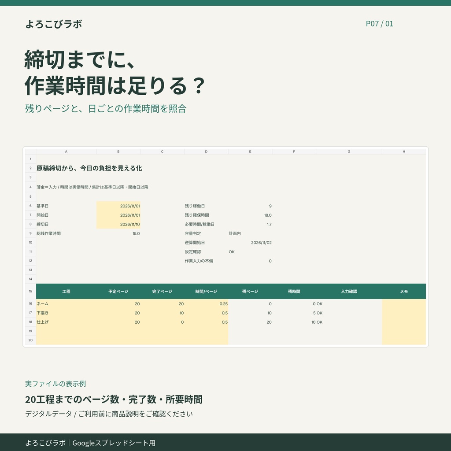Click the '10 OK' remaining time in 仕上げ row

point(317,322)
